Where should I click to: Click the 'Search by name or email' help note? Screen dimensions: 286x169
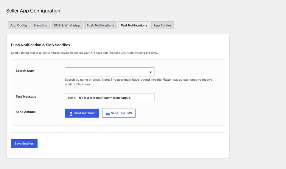(x=139, y=82)
